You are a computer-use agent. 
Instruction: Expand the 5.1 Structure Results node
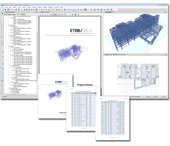click(x=11, y=90)
